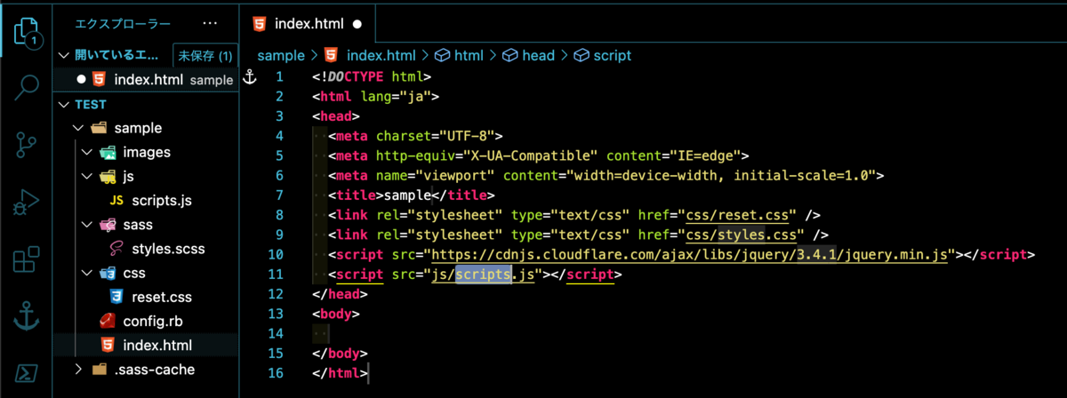Click the sample breadcrumb item

pos(281,55)
